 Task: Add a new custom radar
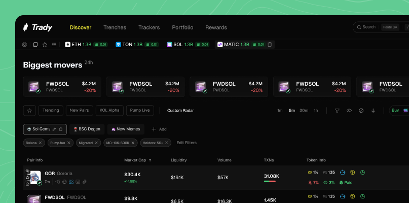click(x=159, y=129)
